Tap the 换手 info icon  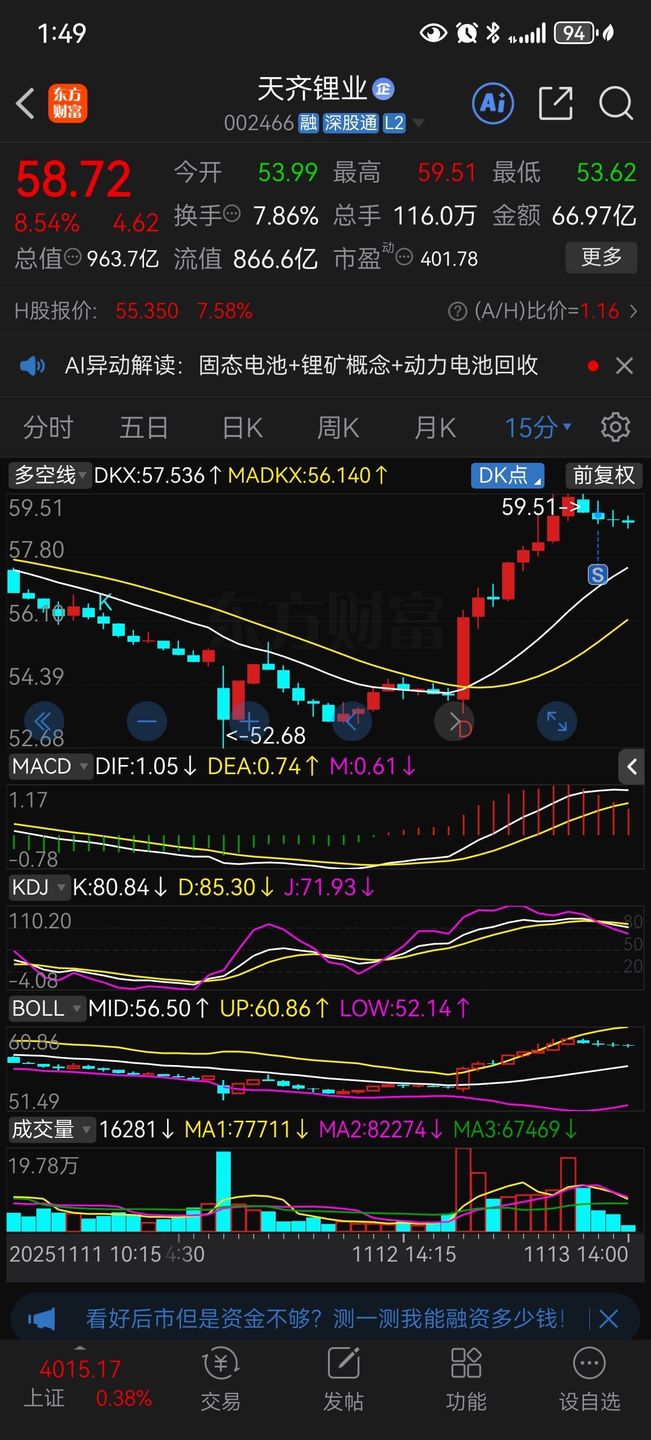[232, 214]
